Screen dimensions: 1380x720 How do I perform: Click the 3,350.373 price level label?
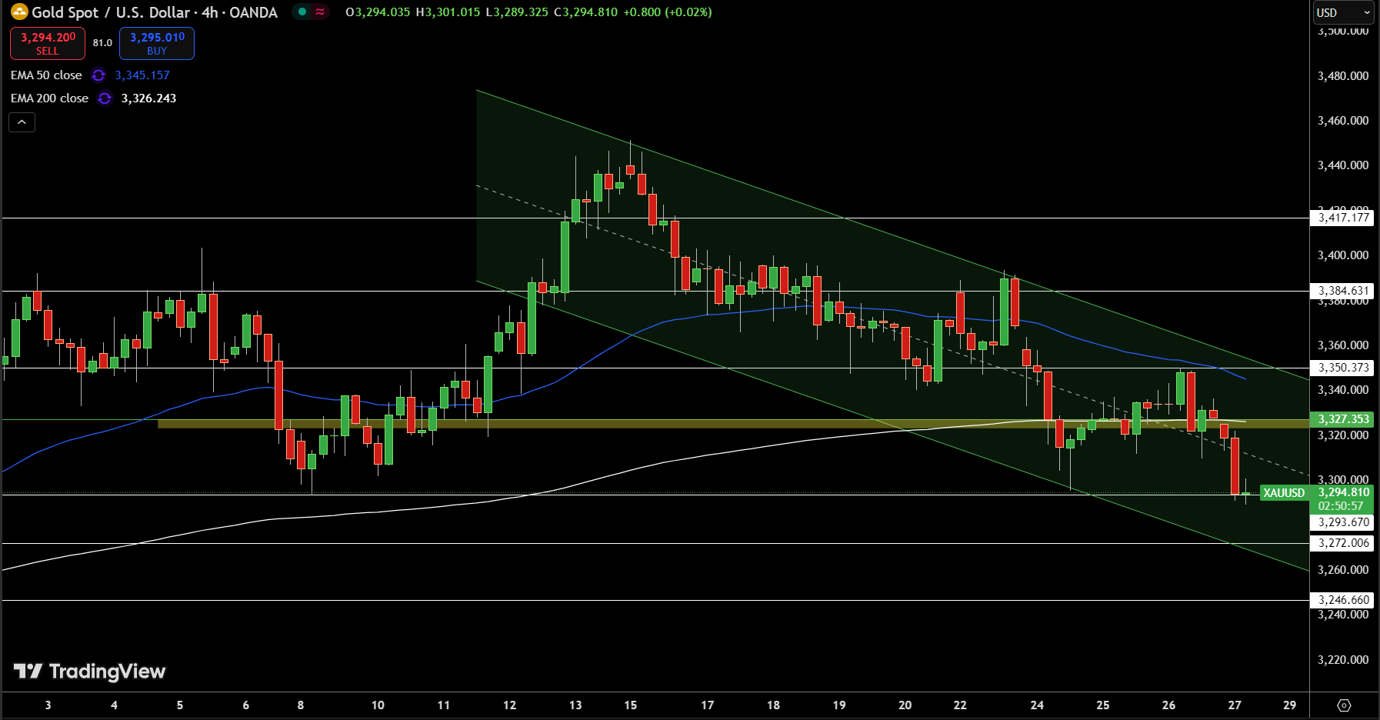pos(1342,368)
